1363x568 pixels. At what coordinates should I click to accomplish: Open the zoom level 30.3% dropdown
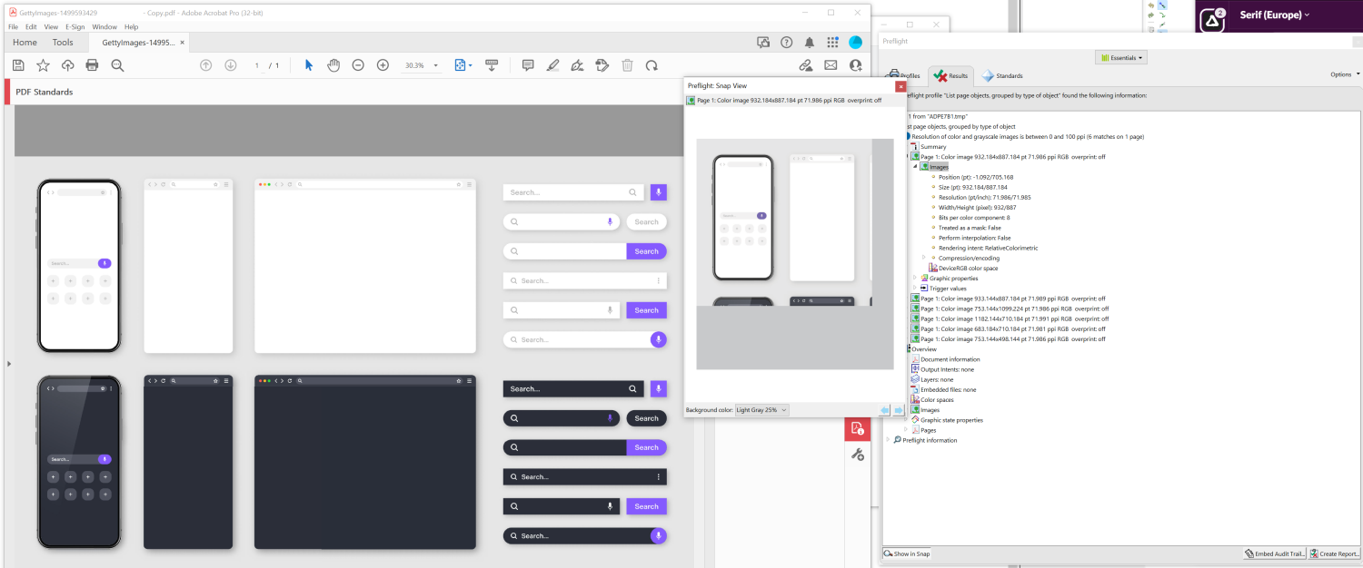point(436,66)
